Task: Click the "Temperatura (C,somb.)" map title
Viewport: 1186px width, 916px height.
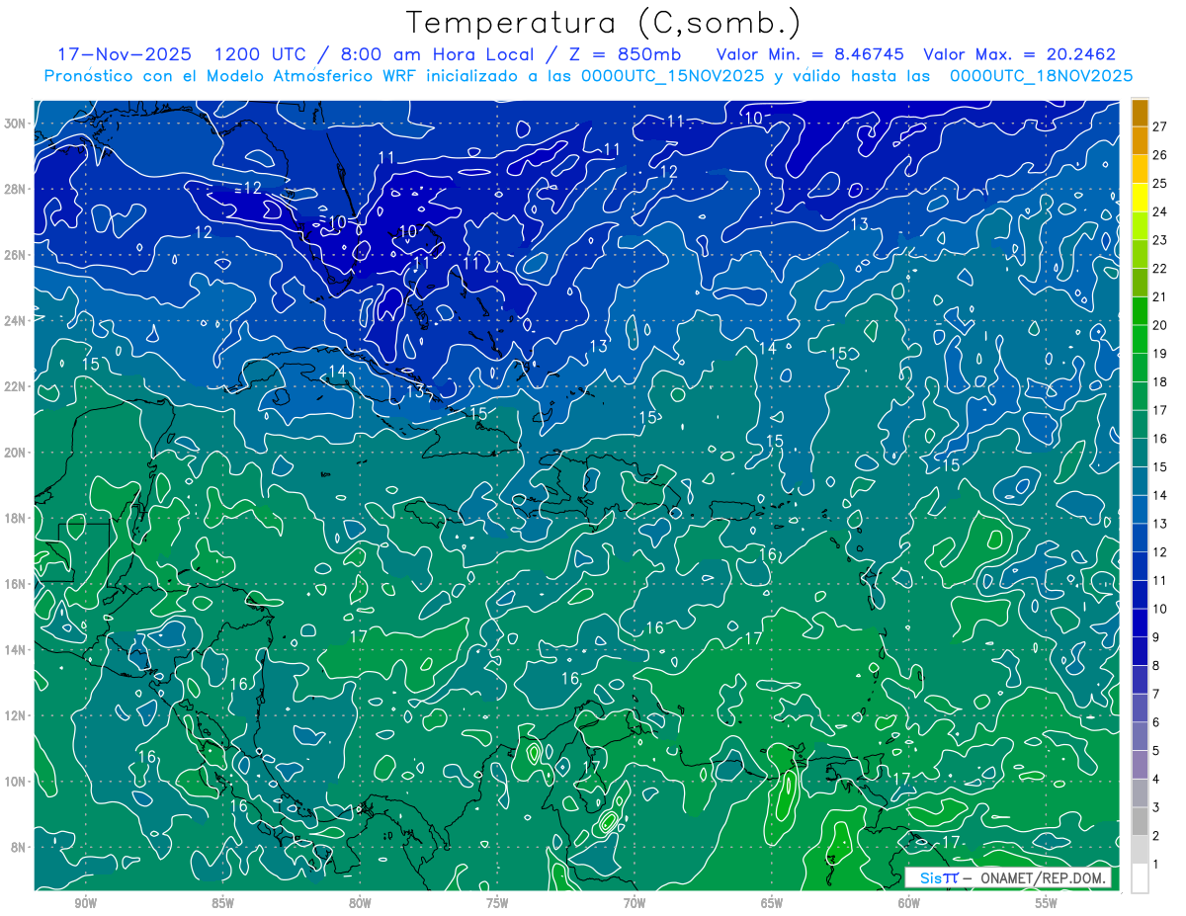Action: tap(604, 23)
